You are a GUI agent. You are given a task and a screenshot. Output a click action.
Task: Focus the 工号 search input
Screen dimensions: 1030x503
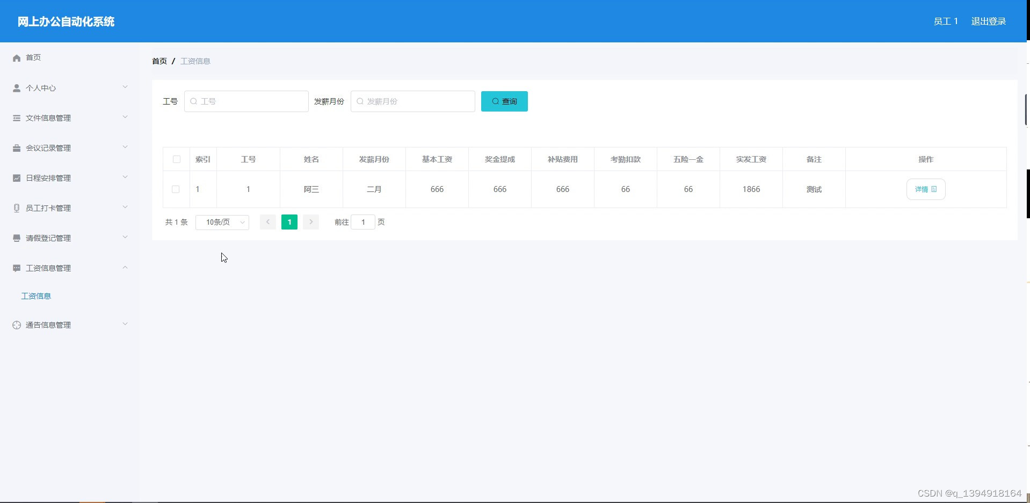coord(246,101)
